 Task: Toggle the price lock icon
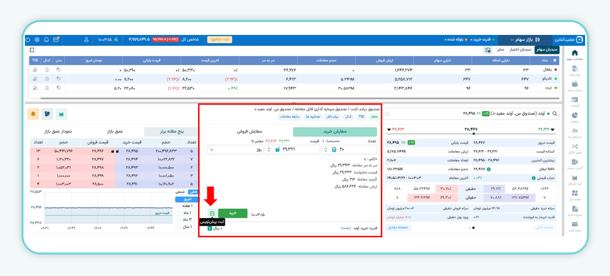click(277, 150)
